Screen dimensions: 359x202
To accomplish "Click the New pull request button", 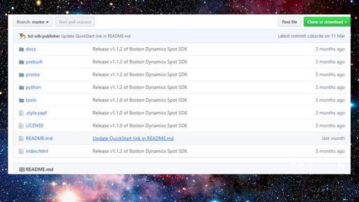I will (x=75, y=22).
